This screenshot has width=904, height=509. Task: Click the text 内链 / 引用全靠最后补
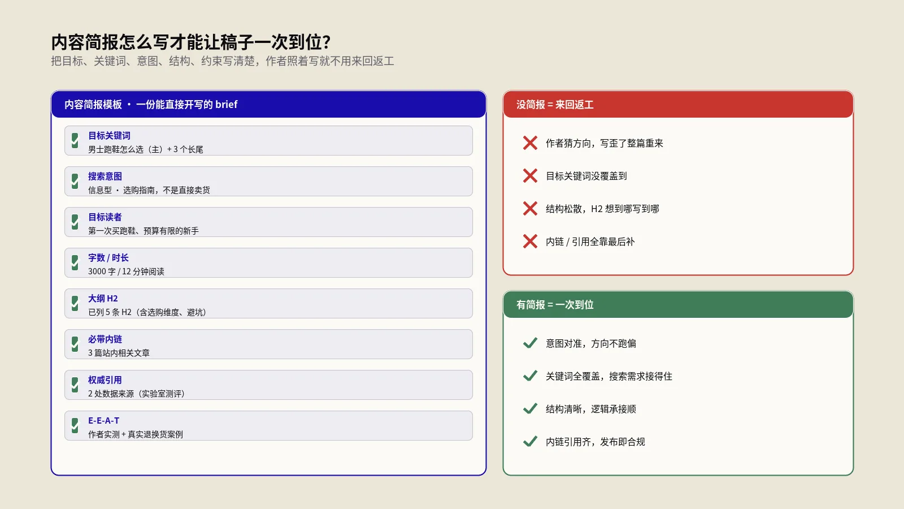pyautogui.click(x=590, y=242)
